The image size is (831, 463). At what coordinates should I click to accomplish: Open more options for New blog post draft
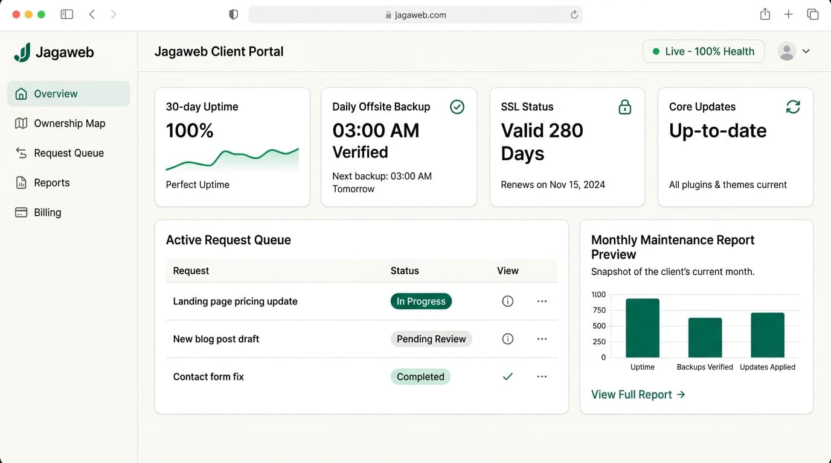pyautogui.click(x=542, y=339)
